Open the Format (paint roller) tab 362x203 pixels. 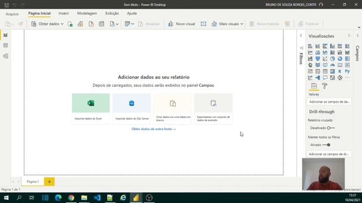point(325,86)
